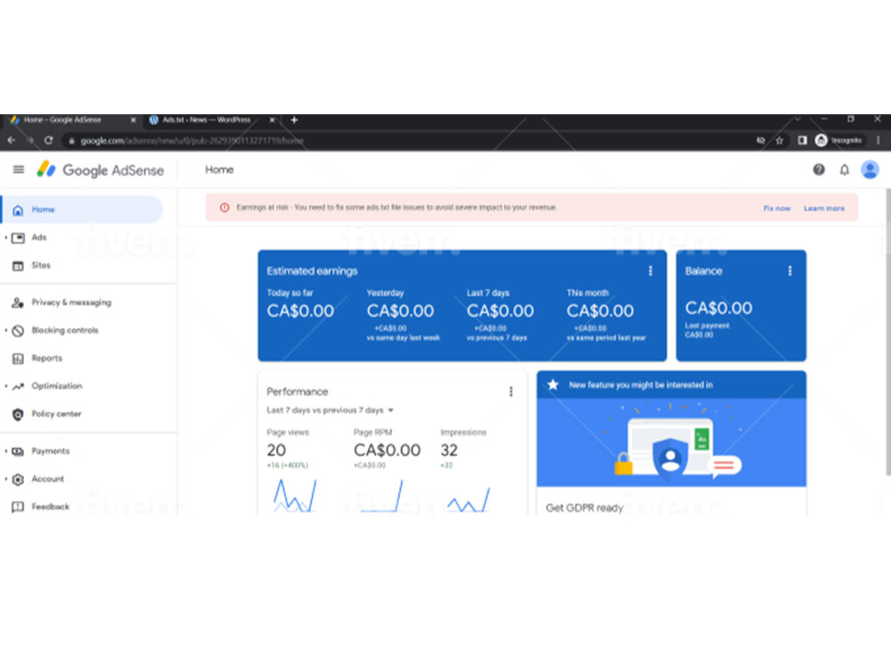Click the Learn more link
891x668 pixels.
click(824, 208)
